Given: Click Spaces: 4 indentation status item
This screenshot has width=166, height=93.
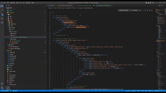Looking at the screenshot, I should pos(134,91).
